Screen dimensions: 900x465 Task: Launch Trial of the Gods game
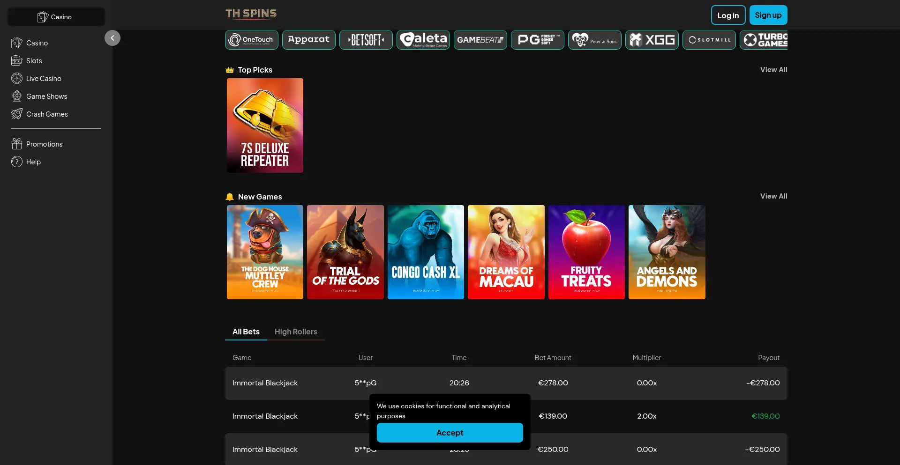[345, 252]
